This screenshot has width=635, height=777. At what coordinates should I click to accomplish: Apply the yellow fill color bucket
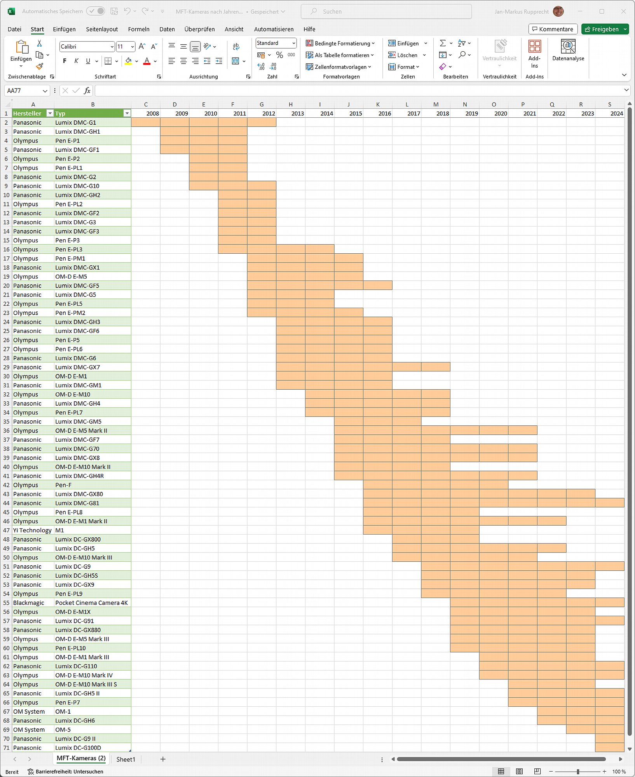[128, 61]
